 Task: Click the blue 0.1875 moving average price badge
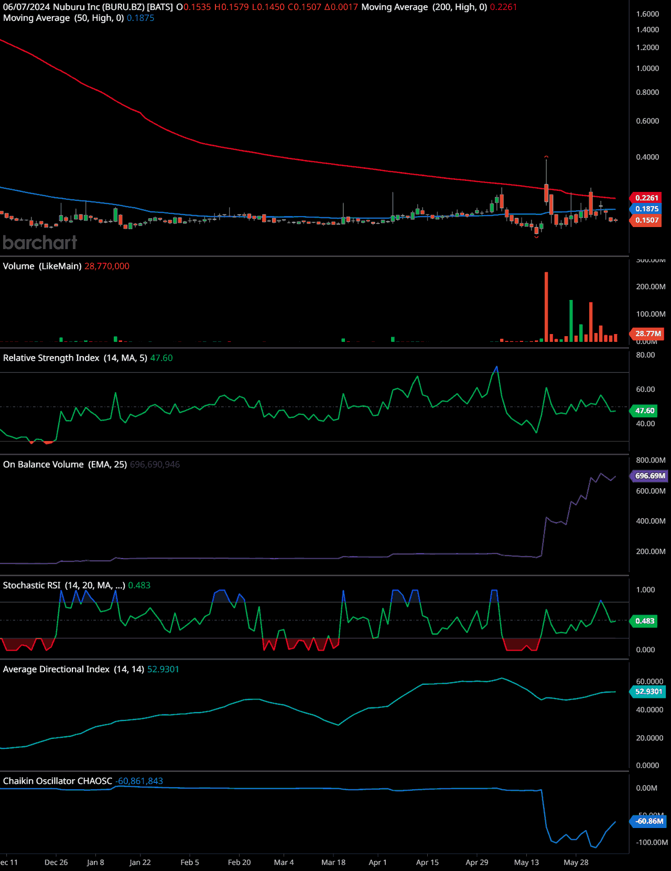click(x=646, y=209)
